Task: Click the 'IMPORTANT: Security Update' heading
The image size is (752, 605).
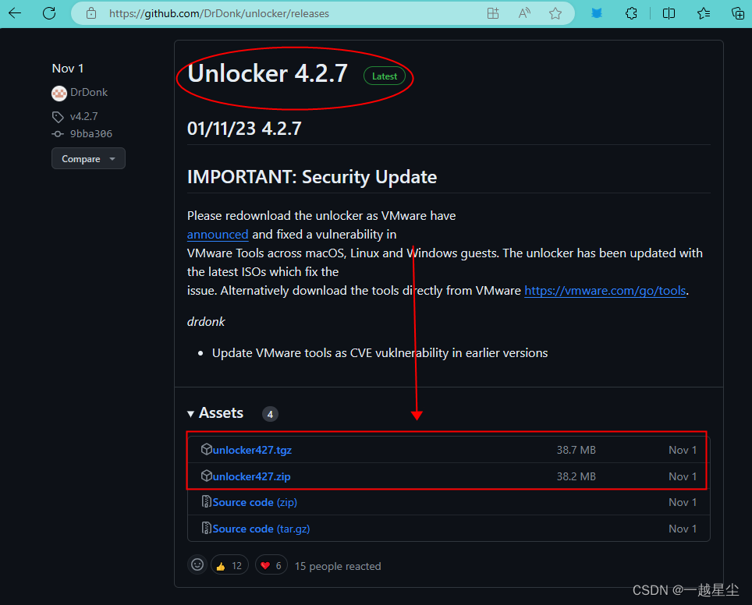Action: point(312,177)
